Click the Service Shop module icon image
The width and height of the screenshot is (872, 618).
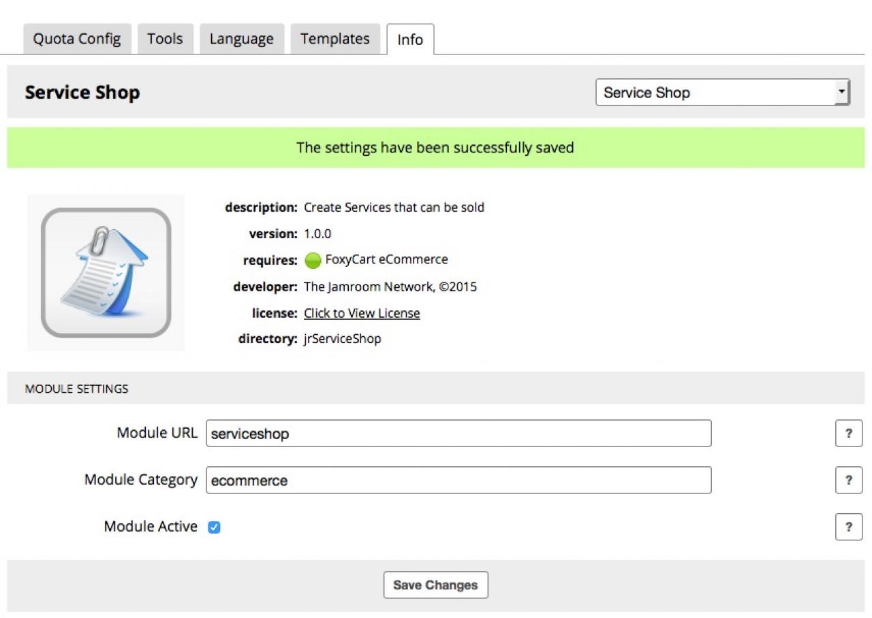(106, 273)
